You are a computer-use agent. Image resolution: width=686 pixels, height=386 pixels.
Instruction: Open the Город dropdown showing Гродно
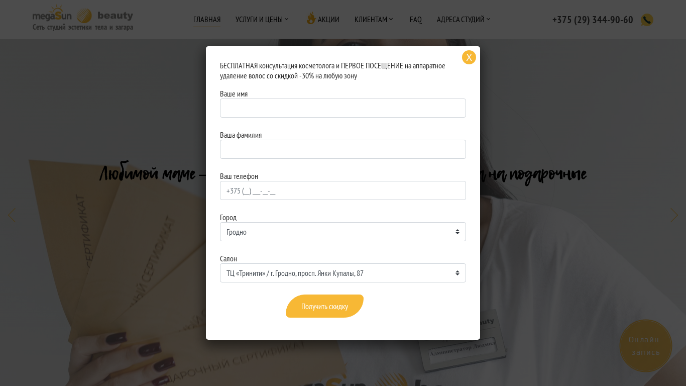click(x=343, y=232)
